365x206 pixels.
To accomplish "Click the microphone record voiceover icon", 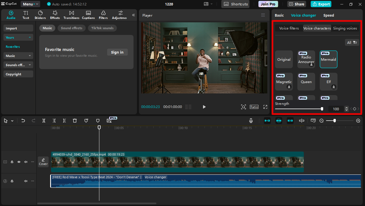I will [x=251, y=121].
